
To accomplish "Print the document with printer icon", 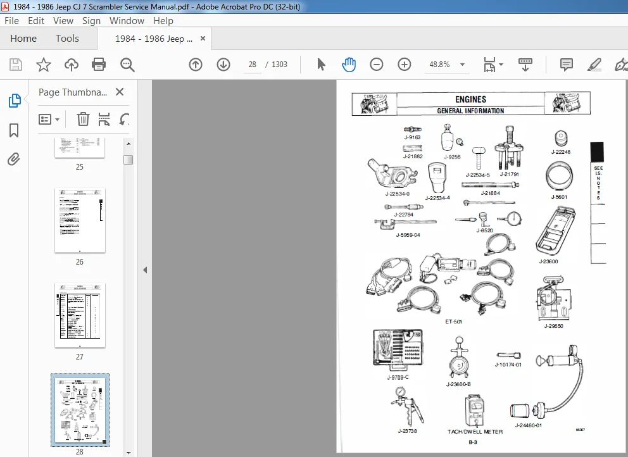I will [x=99, y=65].
